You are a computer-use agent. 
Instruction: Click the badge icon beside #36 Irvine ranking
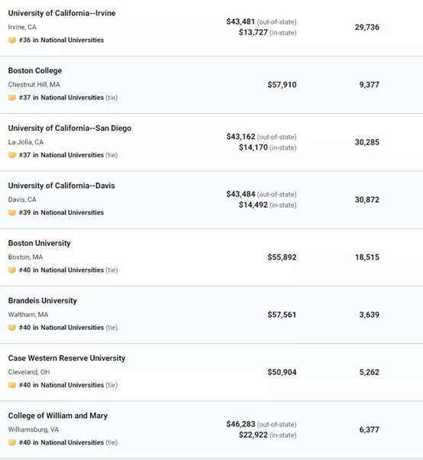tap(12, 40)
